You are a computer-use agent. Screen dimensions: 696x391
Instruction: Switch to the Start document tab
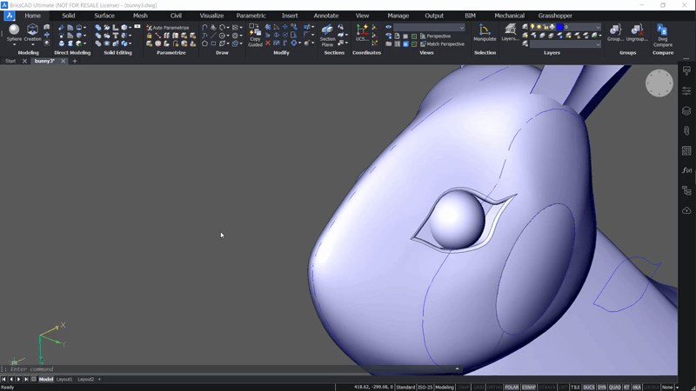tap(10, 61)
